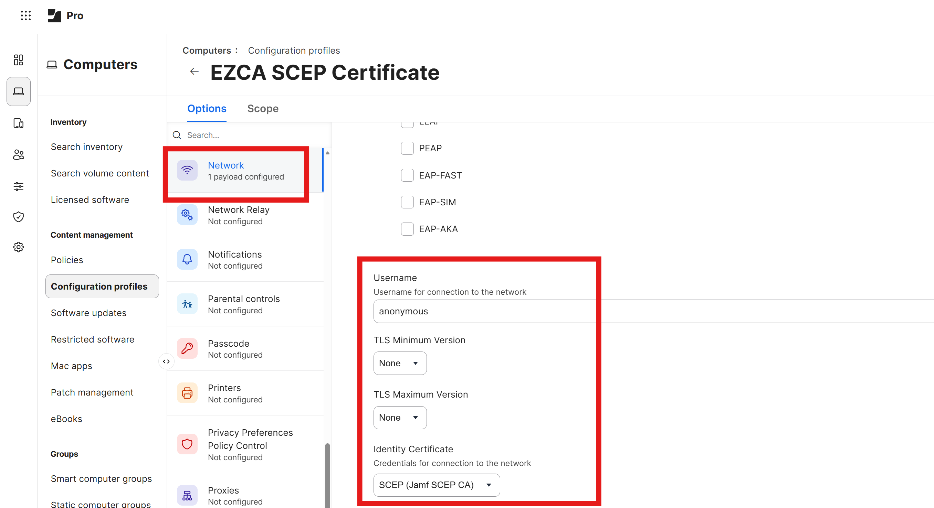Open the Jamf Pro dashboard grid icon

point(19,60)
